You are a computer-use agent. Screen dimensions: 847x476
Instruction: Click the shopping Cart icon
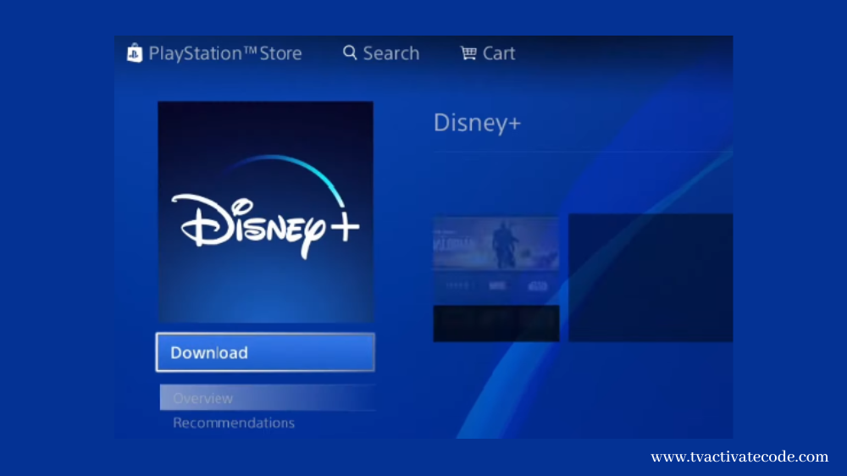(x=468, y=53)
